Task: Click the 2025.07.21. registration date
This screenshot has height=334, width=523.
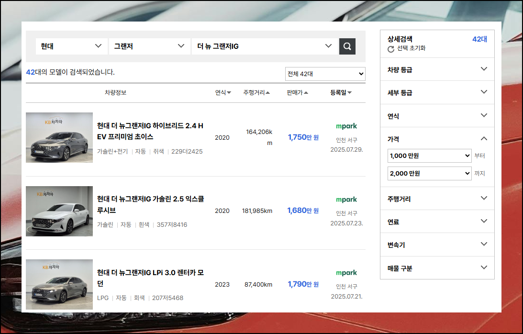Action: coord(346,296)
